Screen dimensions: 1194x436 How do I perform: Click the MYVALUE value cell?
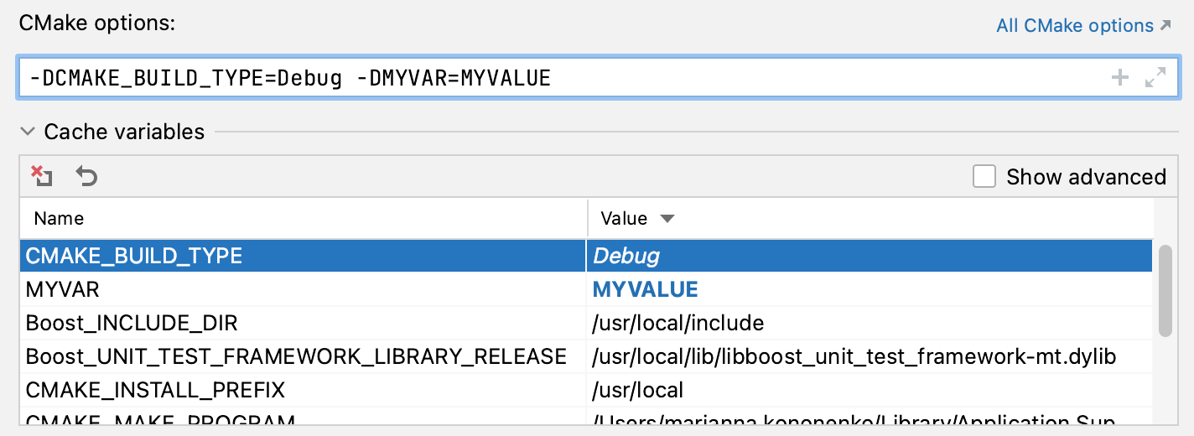click(870, 289)
